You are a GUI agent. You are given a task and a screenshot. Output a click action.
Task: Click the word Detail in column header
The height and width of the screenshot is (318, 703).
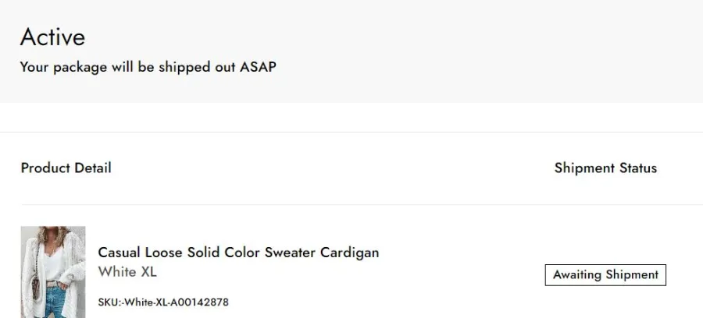coord(93,168)
